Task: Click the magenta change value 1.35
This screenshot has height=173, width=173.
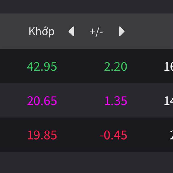Action: pyautogui.click(x=115, y=101)
